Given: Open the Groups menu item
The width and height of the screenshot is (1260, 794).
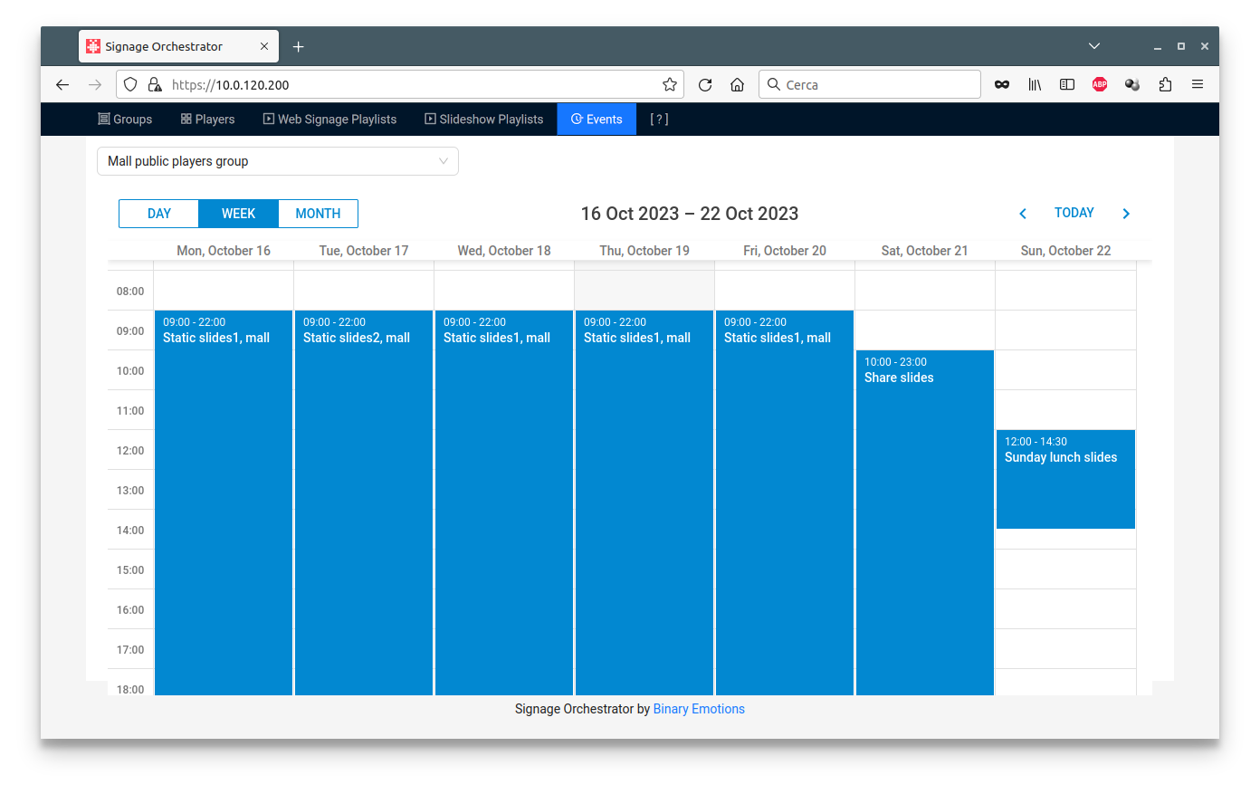Looking at the screenshot, I should [125, 119].
